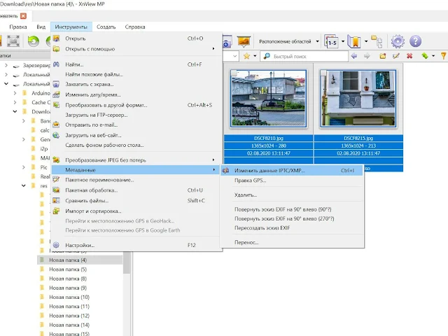Screen dimensions: 448x336
Task: Open Преобразование JPEG без потерь submenu
Action: [x=136, y=160]
